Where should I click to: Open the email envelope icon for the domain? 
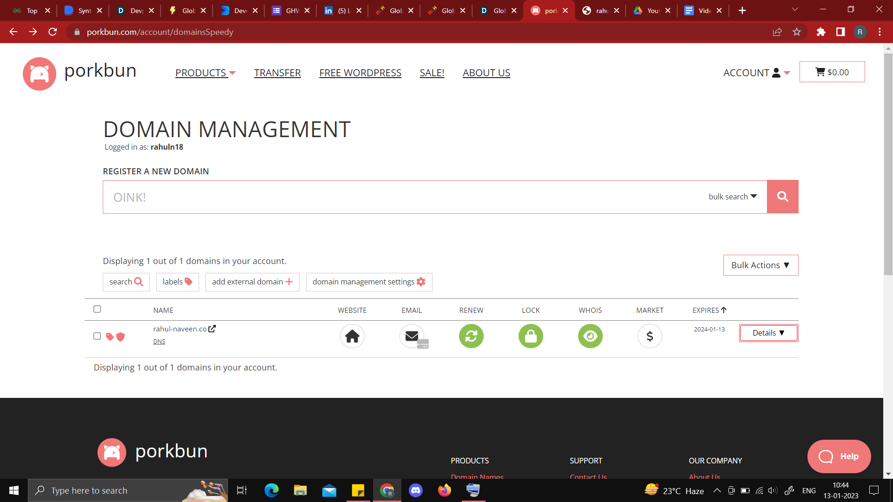click(x=412, y=336)
